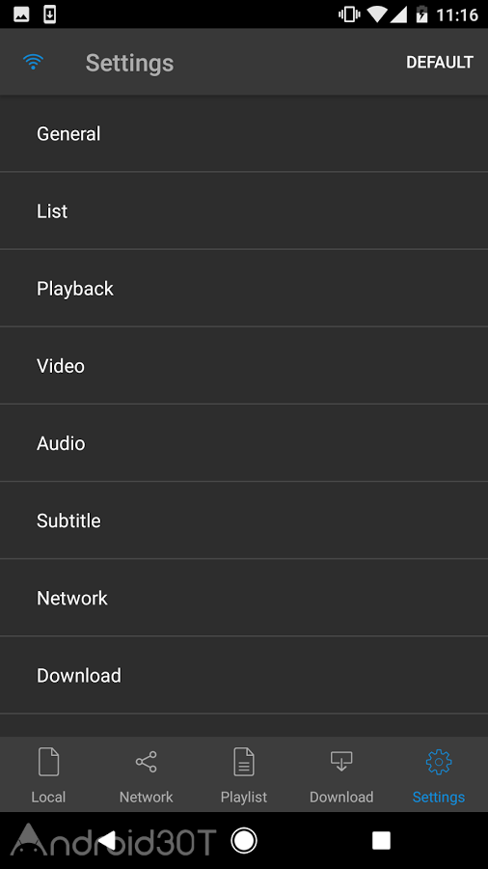Open the Local tab file icon

click(x=48, y=762)
